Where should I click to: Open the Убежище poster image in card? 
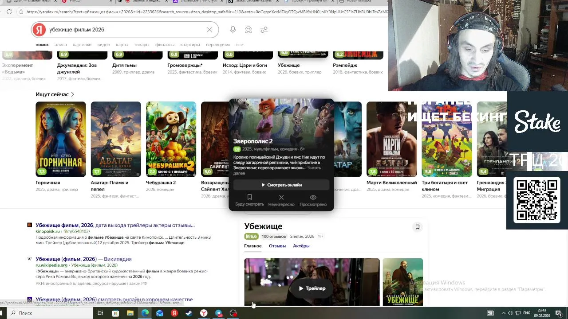click(403, 282)
